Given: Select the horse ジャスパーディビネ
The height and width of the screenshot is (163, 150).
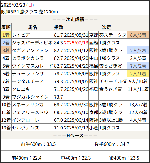Looking at the screenshot, I should (32, 43).
